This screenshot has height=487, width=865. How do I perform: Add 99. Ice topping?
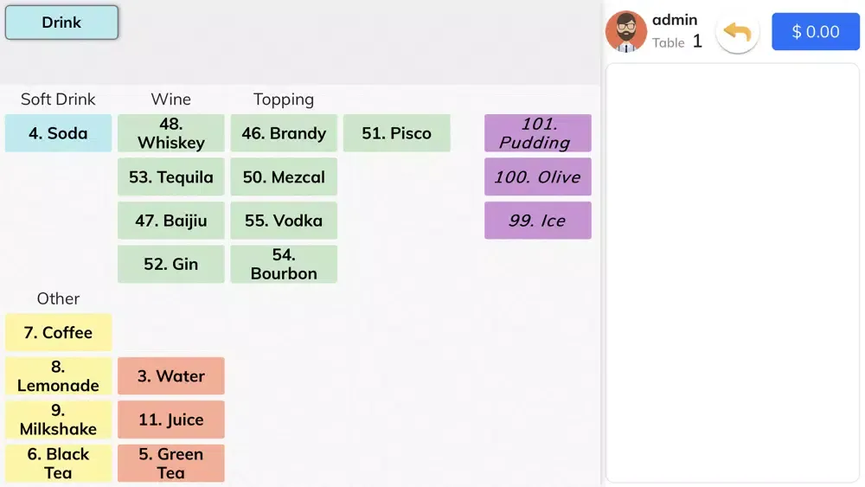click(537, 221)
